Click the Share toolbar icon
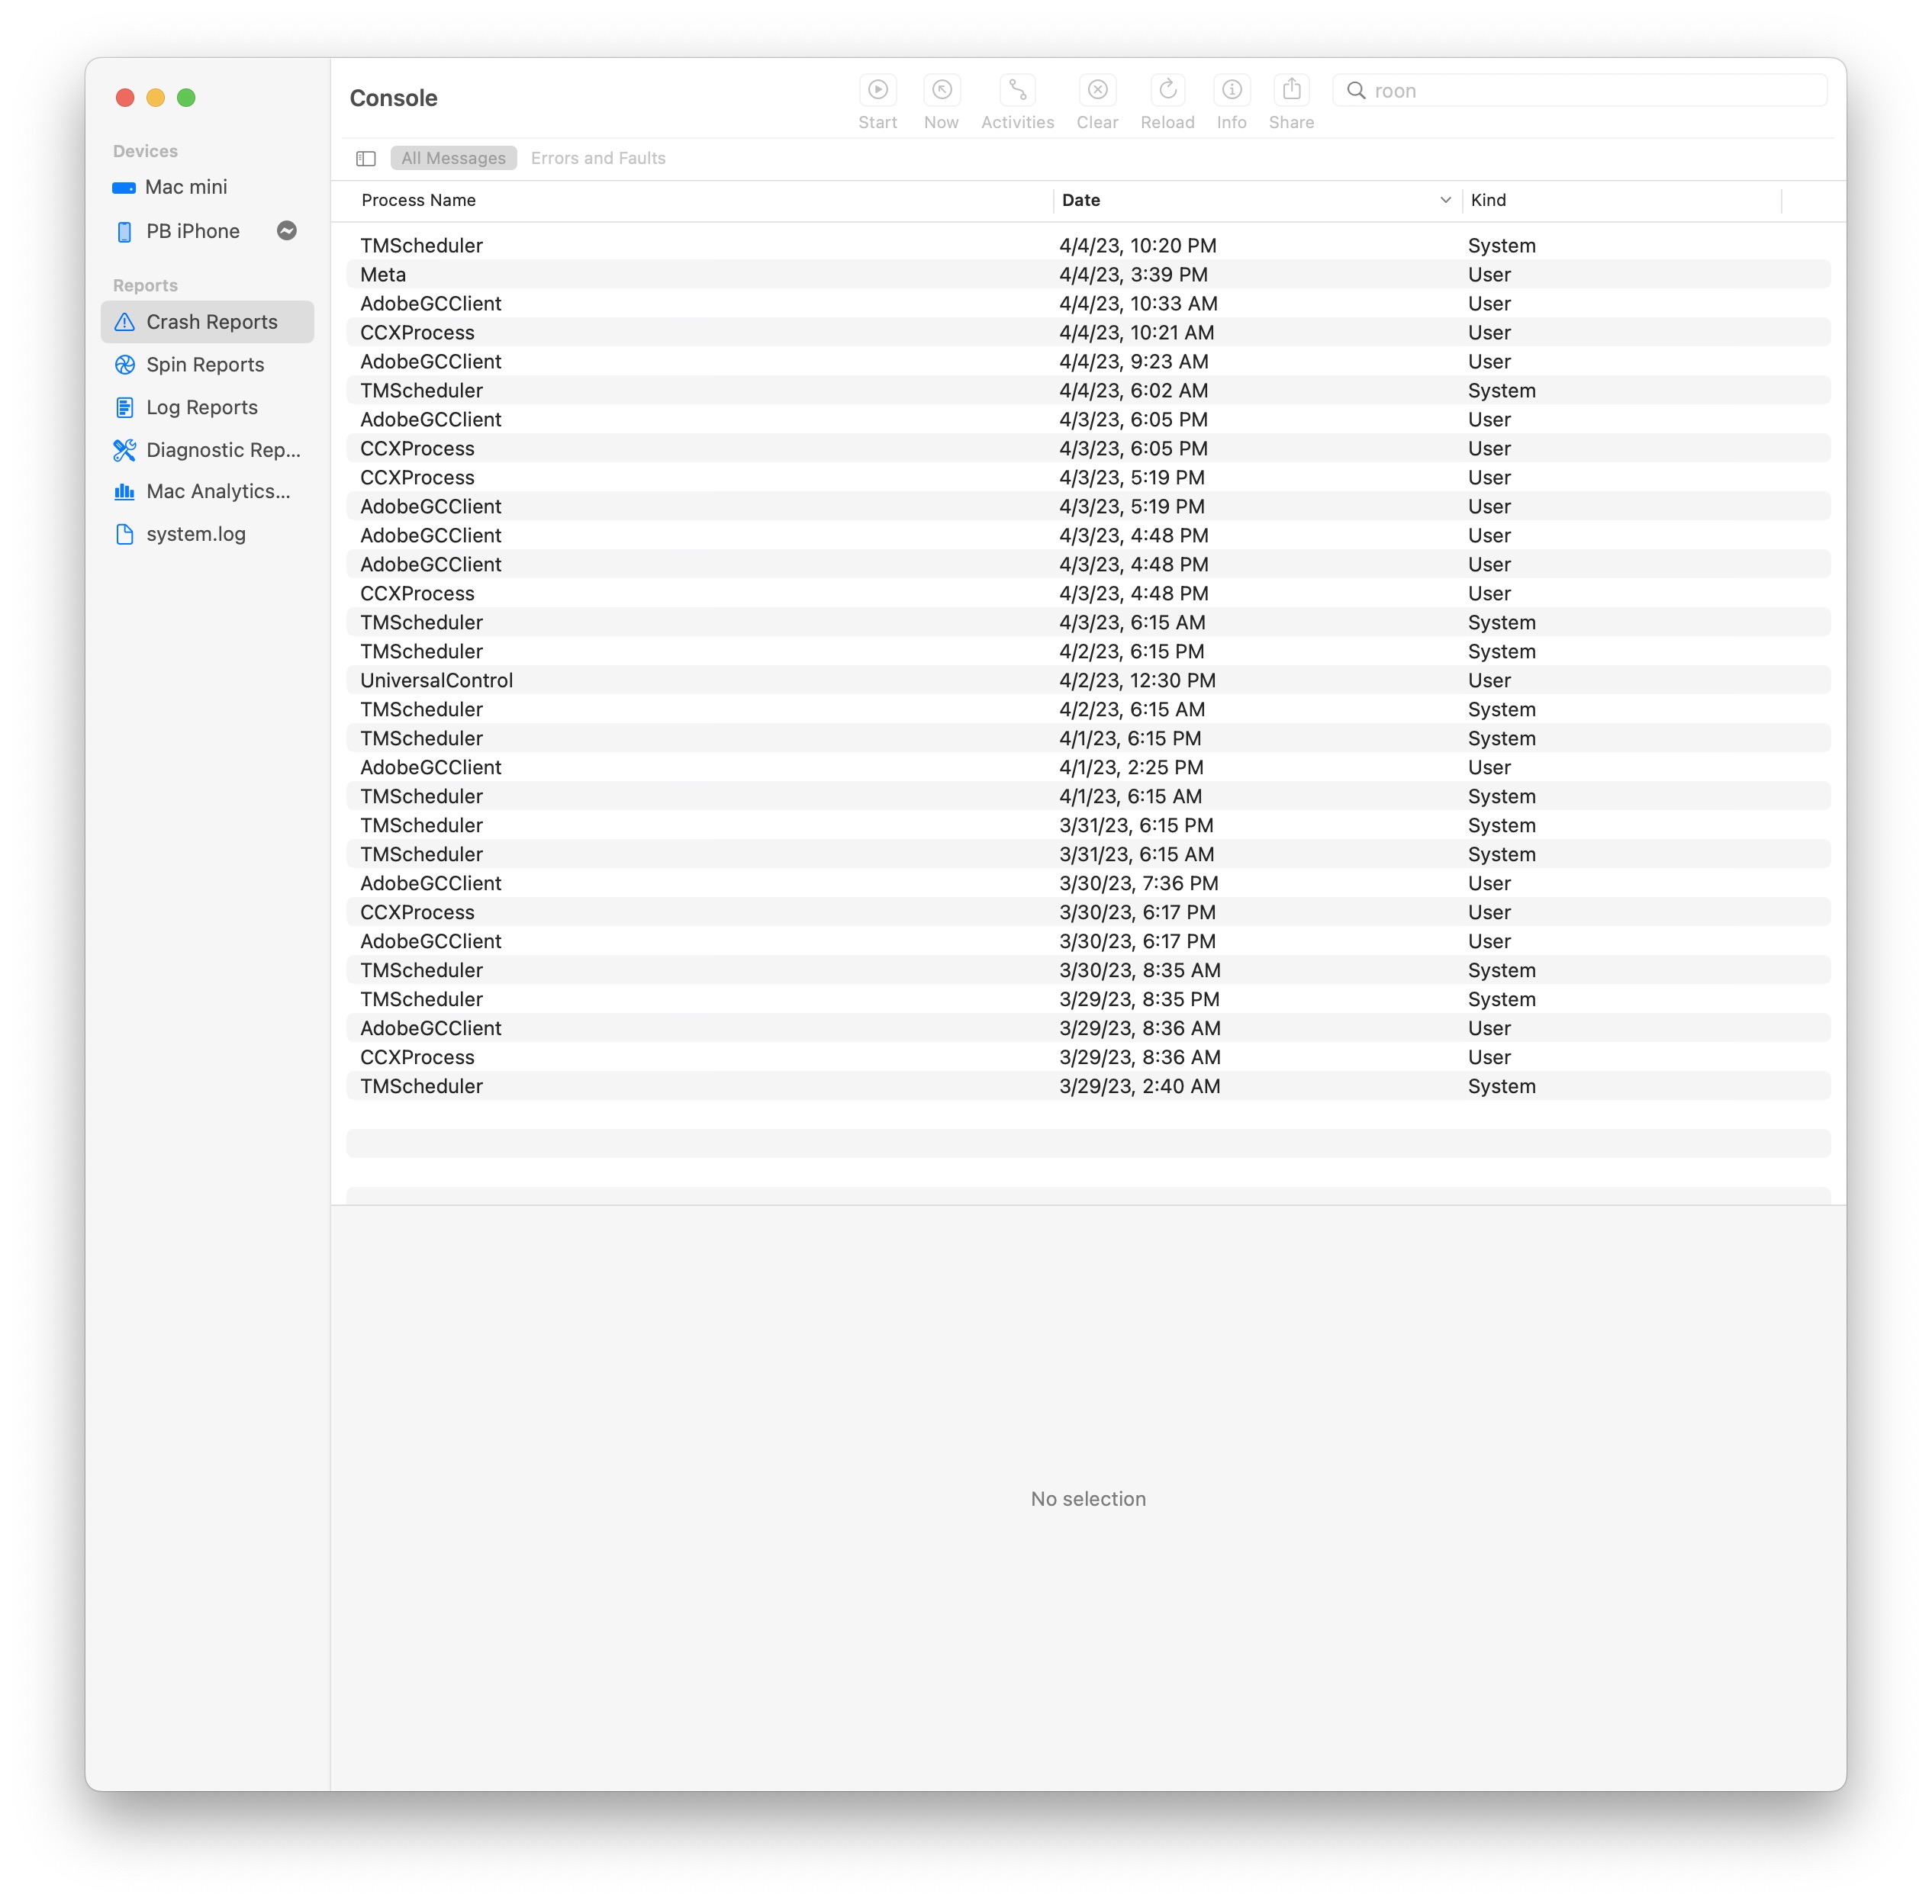 [1291, 91]
